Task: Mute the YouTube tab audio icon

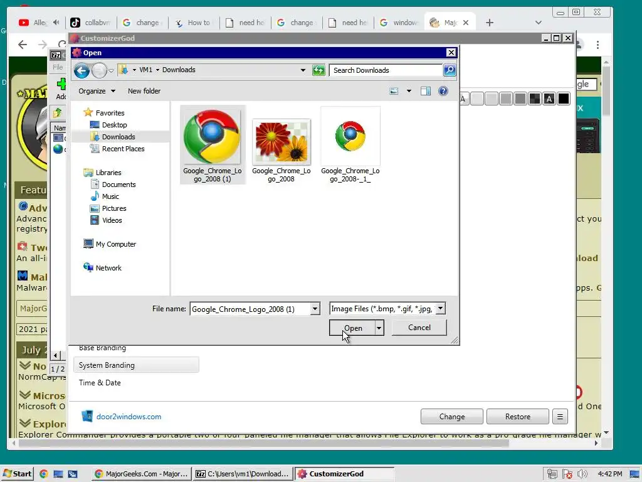Action: (x=56, y=22)
